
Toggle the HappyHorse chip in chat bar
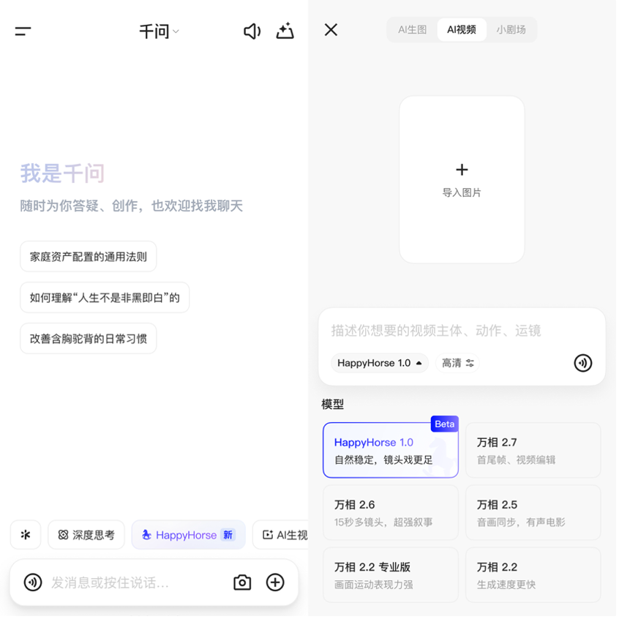[188, 535]
